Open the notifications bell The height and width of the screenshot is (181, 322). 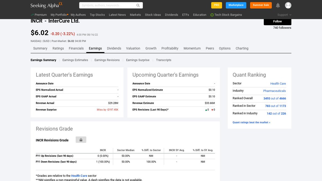(x=278, y=5)
